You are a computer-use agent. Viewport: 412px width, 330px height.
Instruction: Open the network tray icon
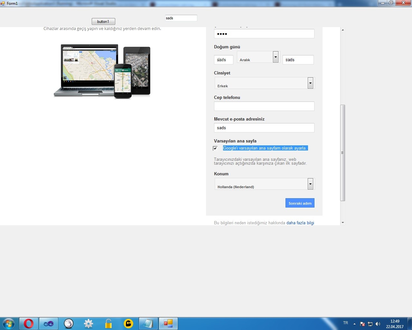point(370,324)
